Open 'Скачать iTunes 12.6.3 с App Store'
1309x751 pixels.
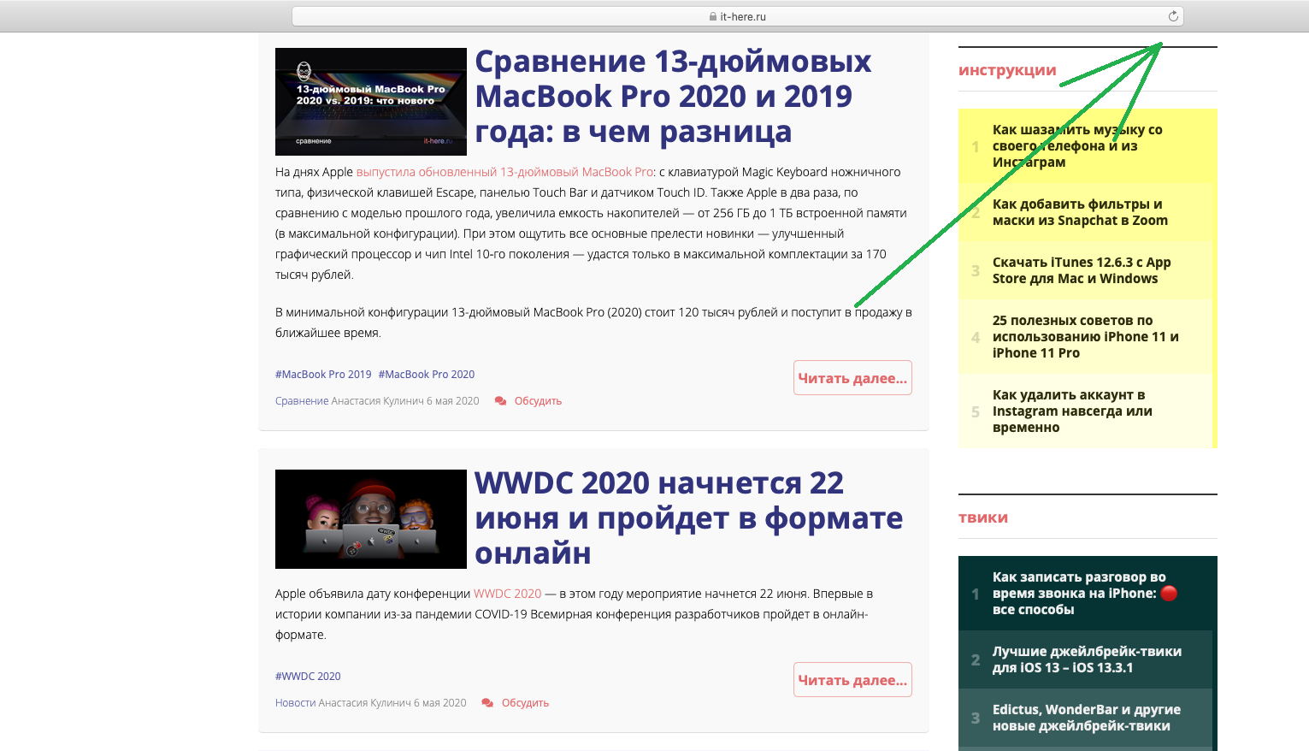pos(1082,270)
